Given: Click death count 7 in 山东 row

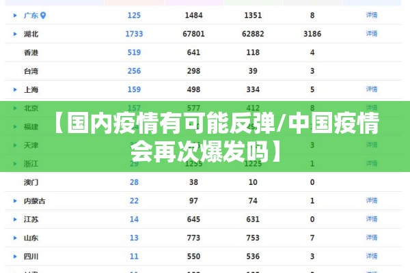Looking at the screenshot, I should [312, 238].
